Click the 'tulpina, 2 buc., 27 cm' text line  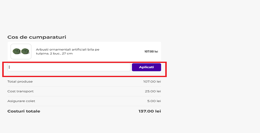(54, 53)
